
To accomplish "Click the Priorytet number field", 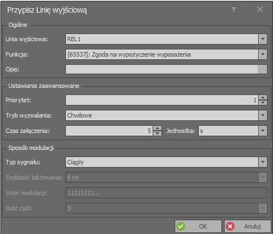I will coord(162,100).
